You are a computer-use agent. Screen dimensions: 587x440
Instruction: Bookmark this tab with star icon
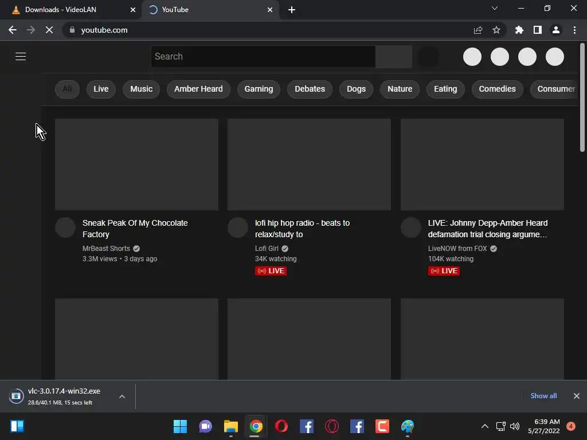(496, 30)
